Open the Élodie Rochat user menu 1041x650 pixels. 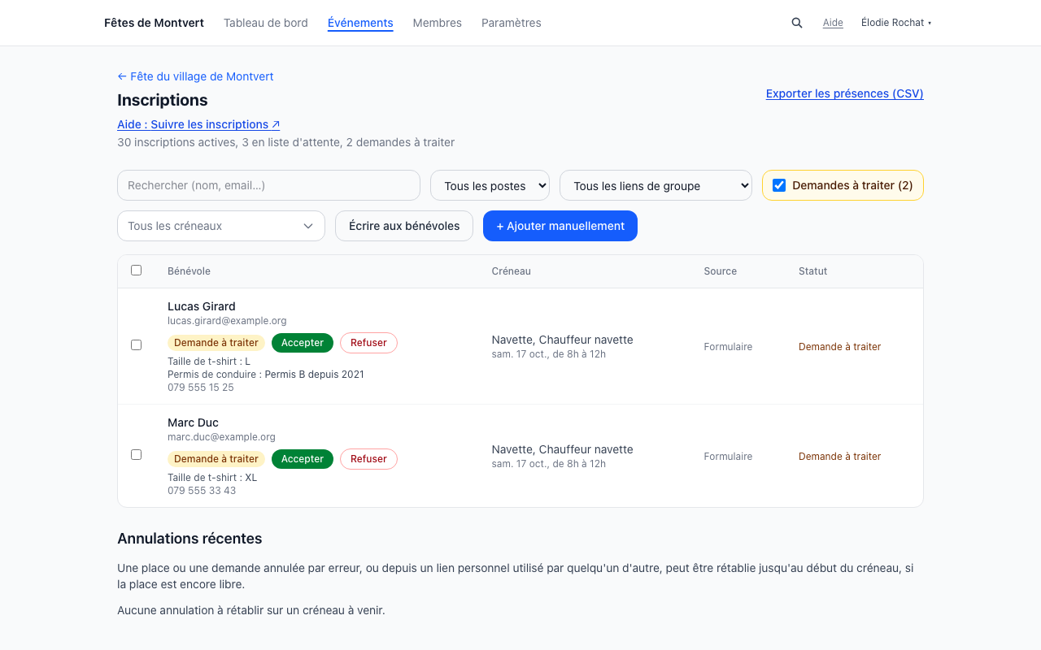[896, 23]
